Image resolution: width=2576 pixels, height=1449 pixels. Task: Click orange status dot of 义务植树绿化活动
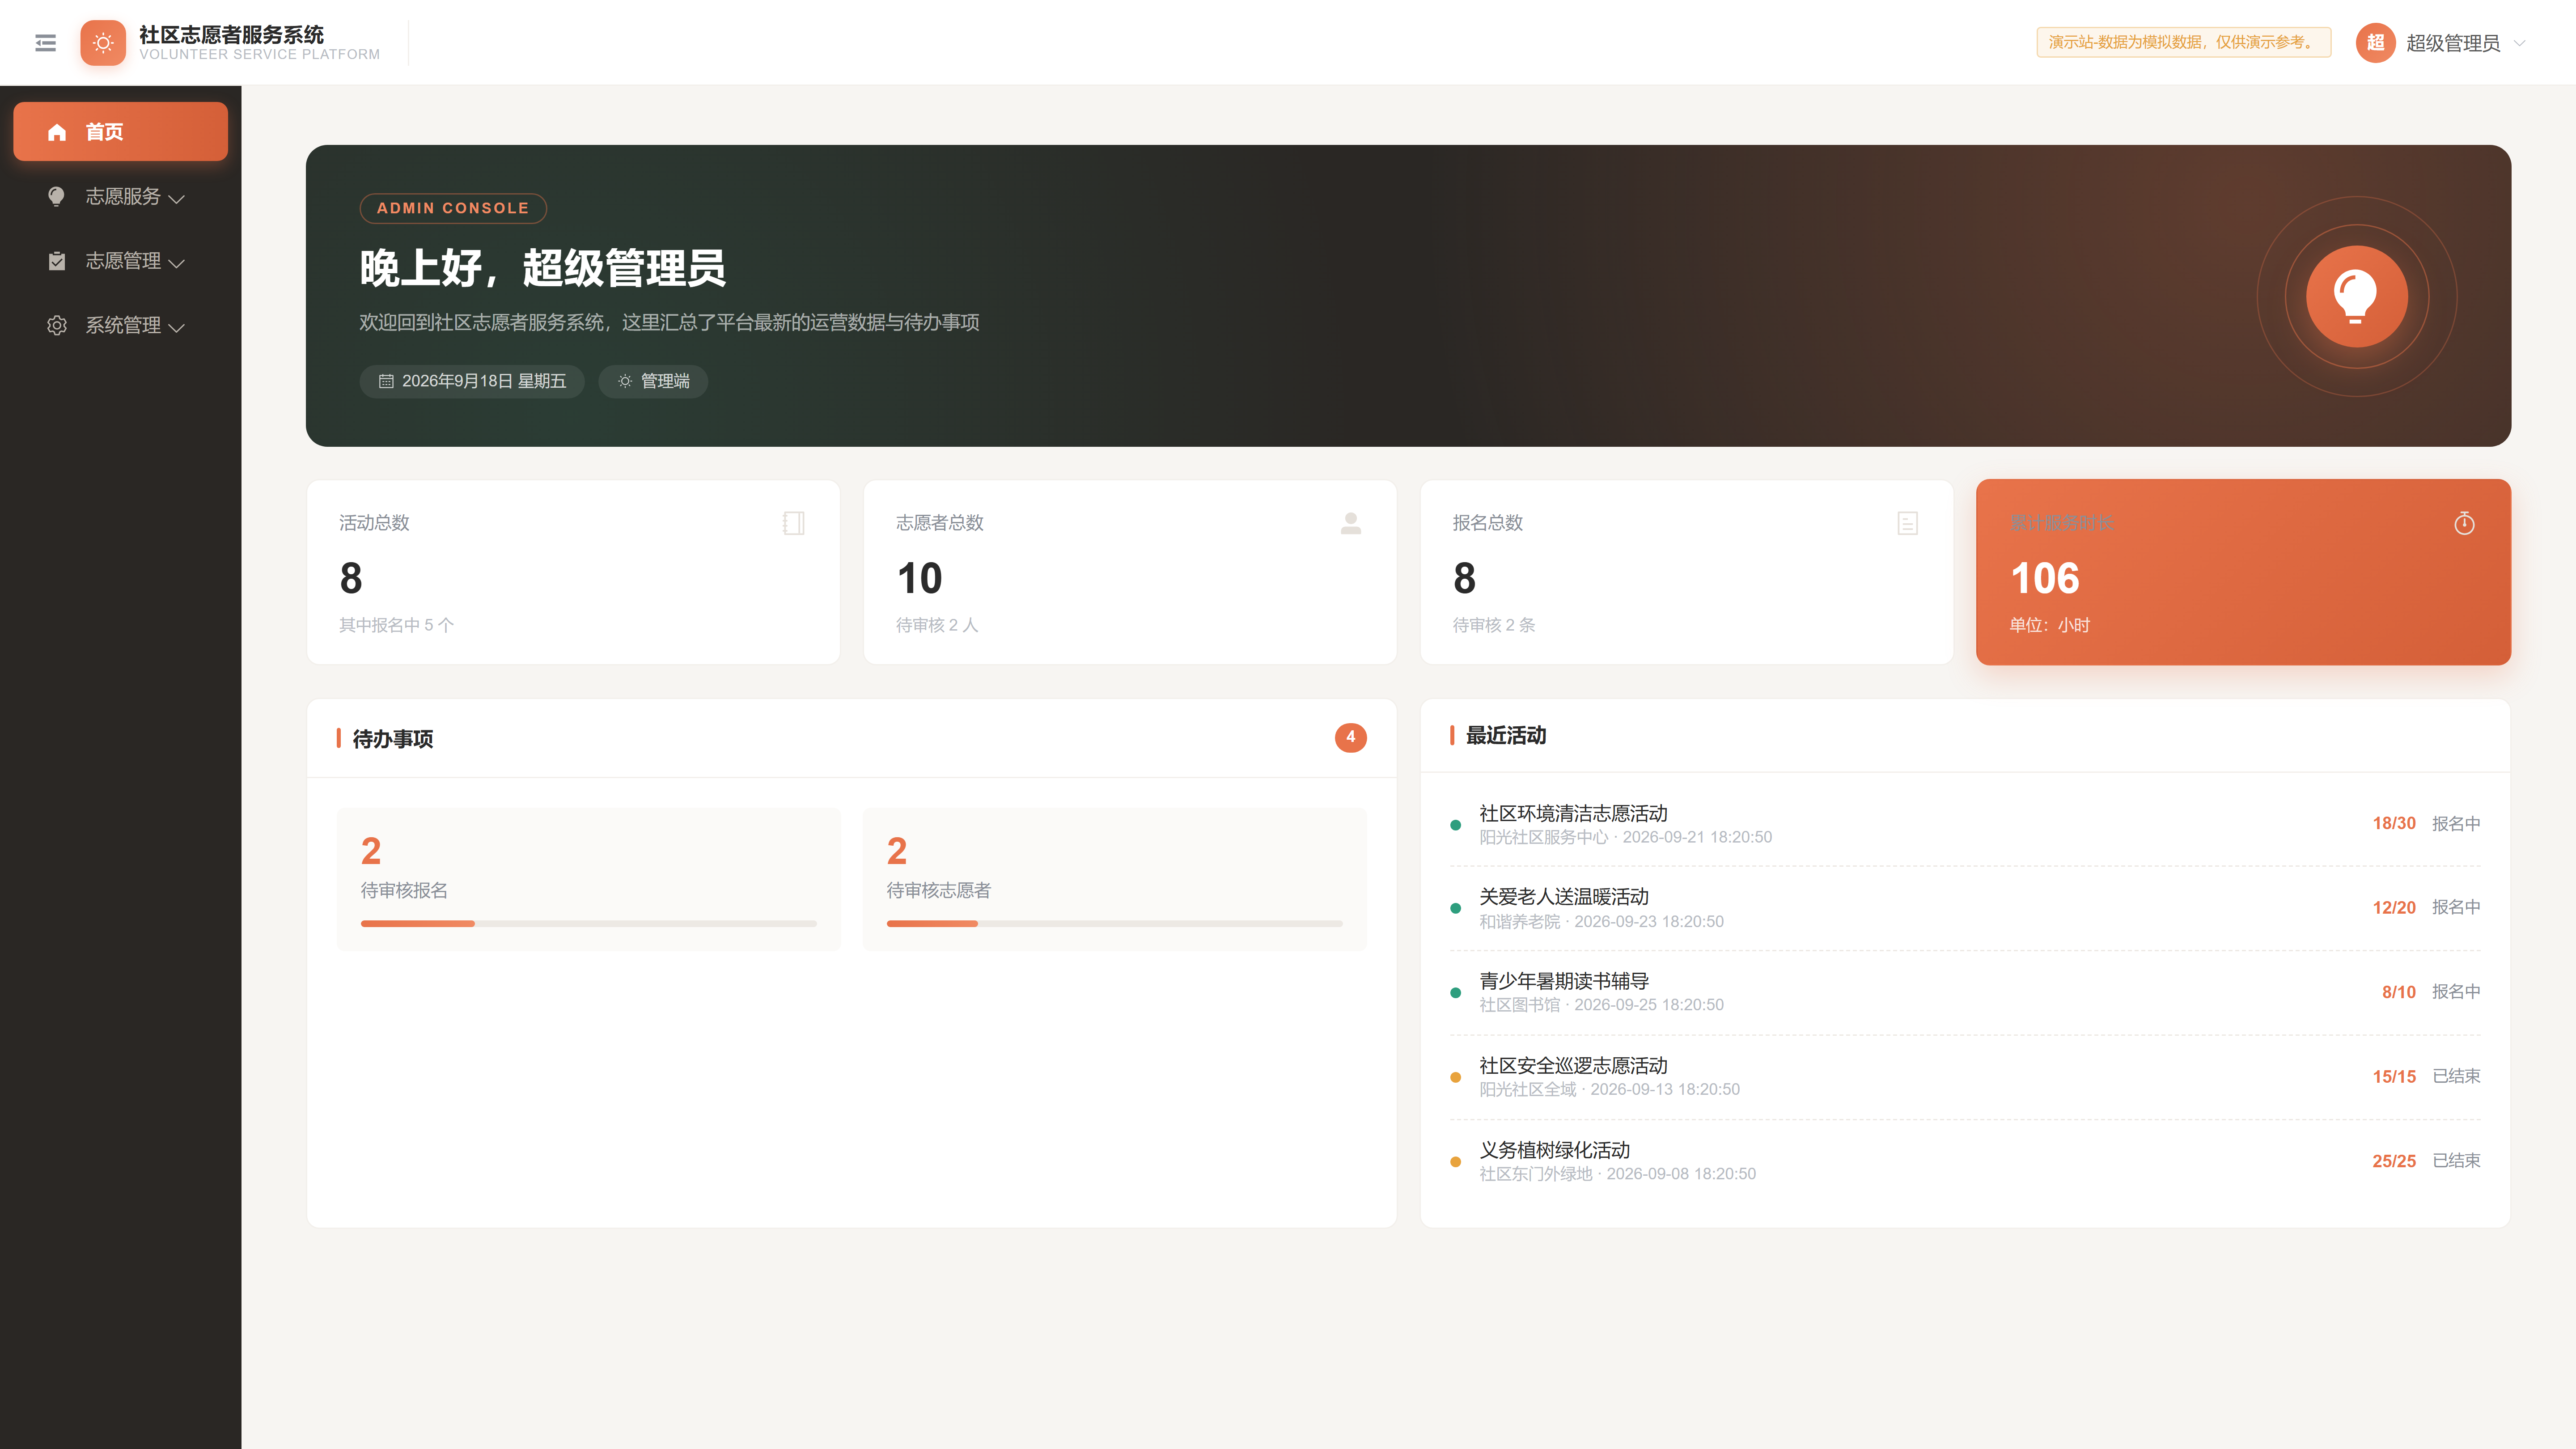[1456, 1162]
